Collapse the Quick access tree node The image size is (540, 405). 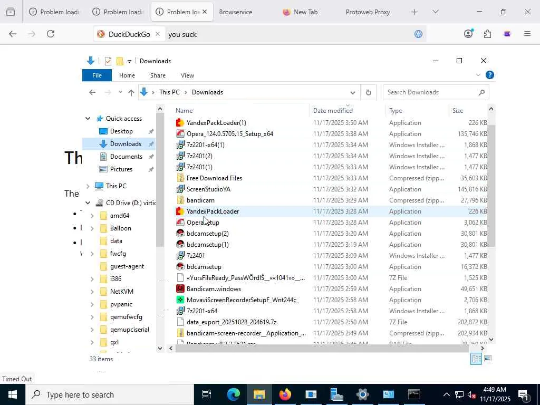pos(88,119)
